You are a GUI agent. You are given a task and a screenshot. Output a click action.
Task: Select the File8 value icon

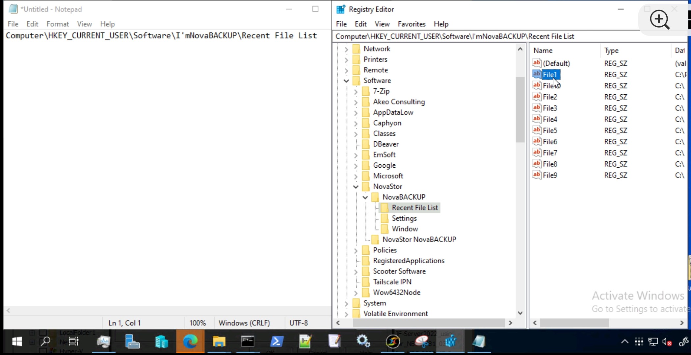[537, 164]
